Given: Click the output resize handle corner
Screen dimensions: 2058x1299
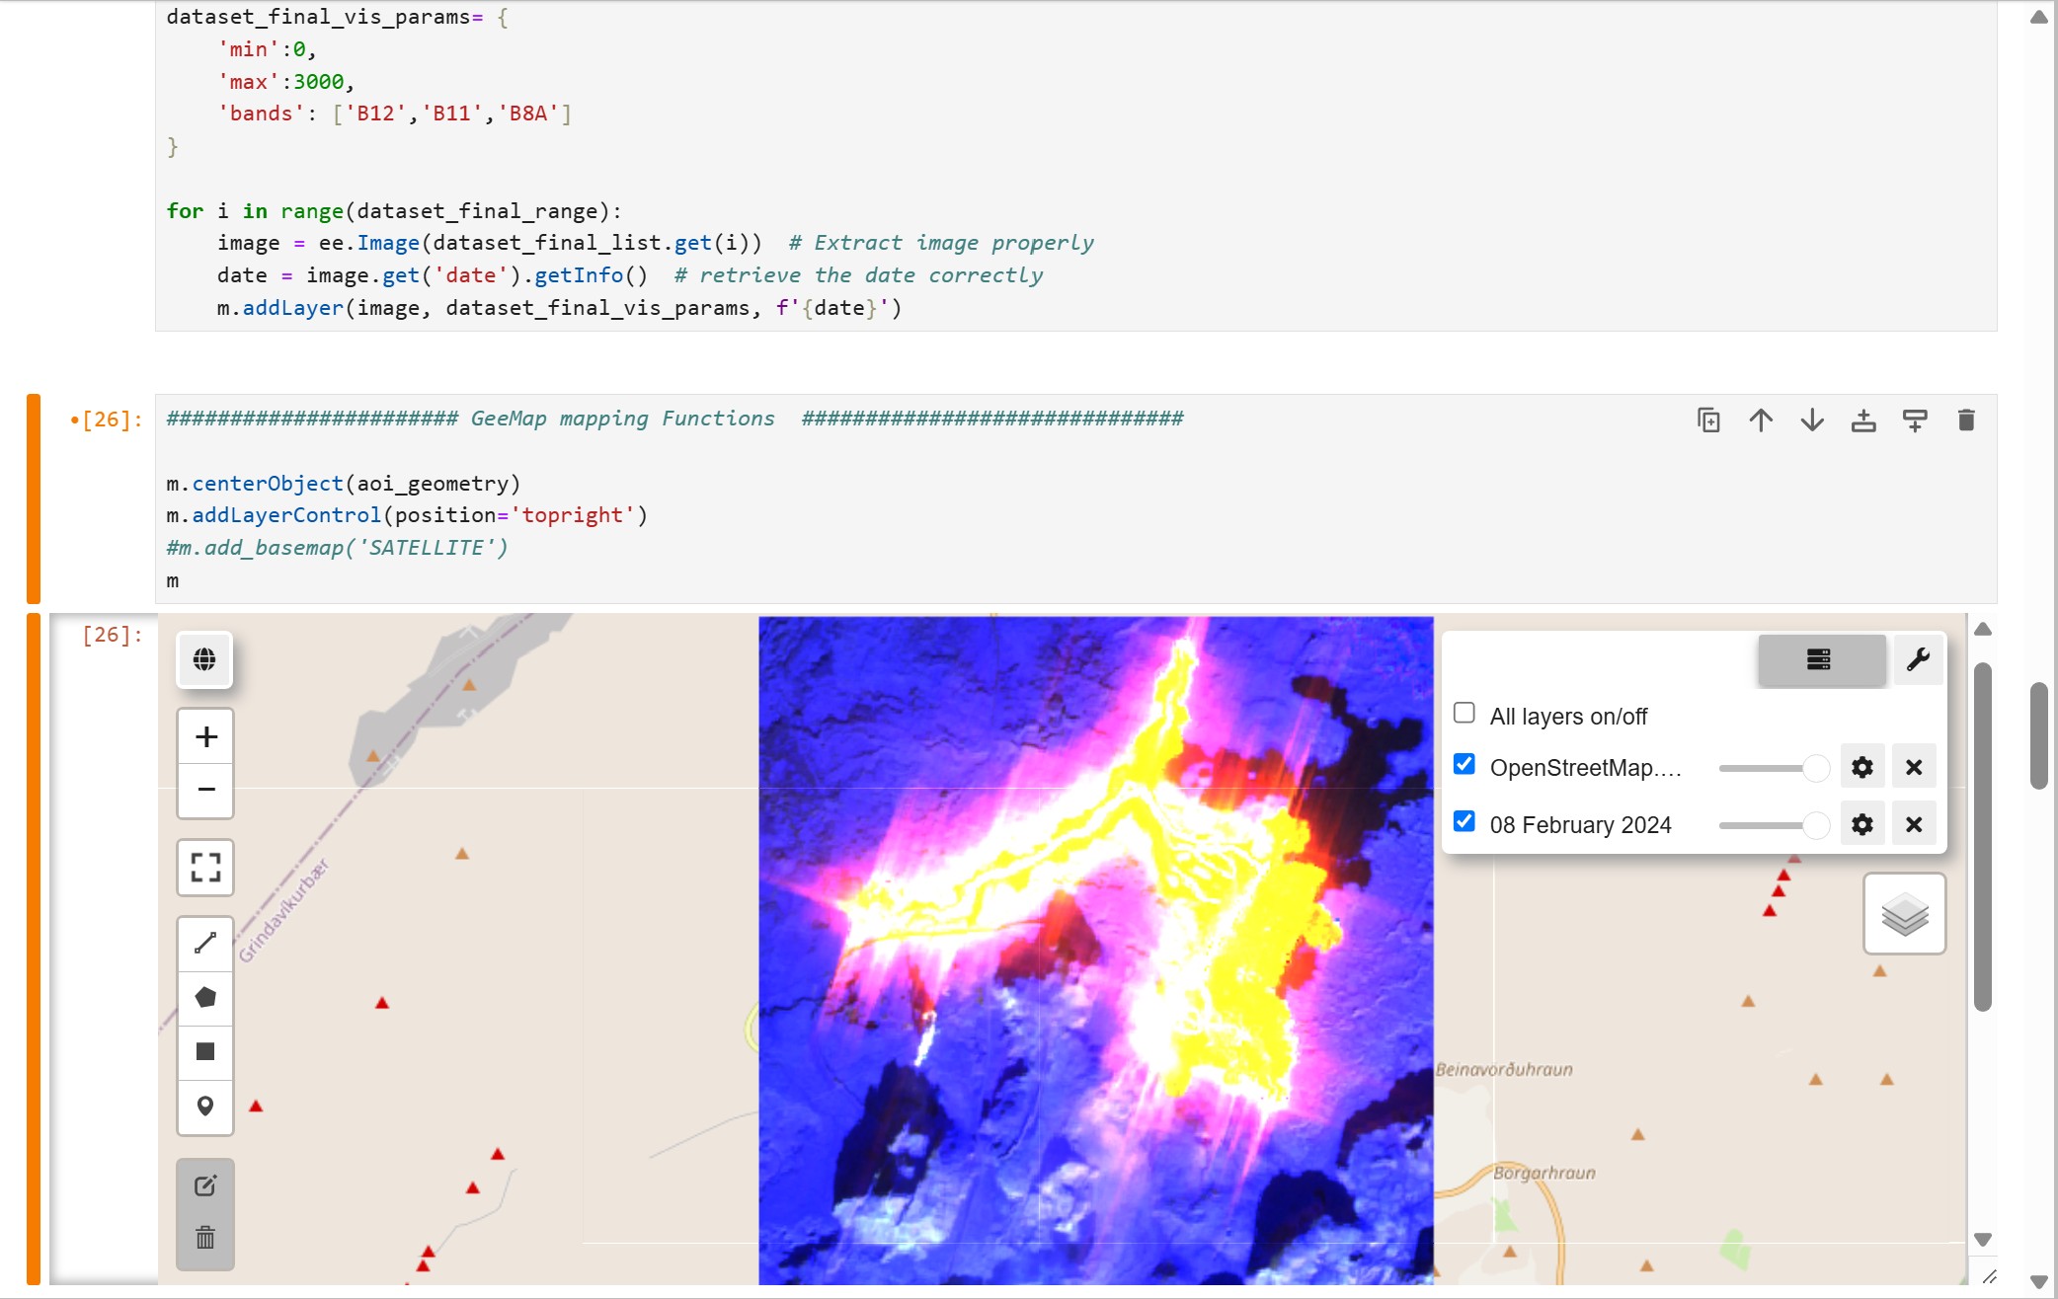Looking at the screenshot, I should click(1990, 1276).
